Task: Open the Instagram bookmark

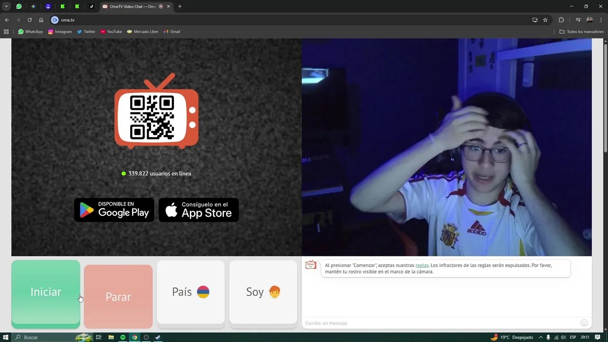Action: 60,32
